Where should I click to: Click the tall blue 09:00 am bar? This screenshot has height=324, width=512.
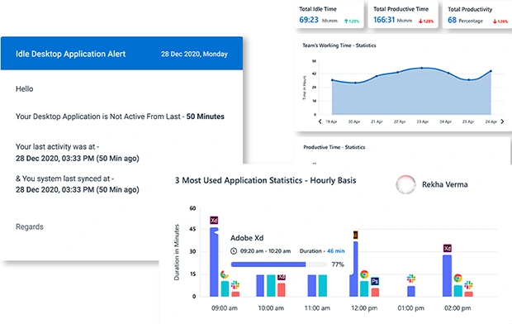coord(214,262)
